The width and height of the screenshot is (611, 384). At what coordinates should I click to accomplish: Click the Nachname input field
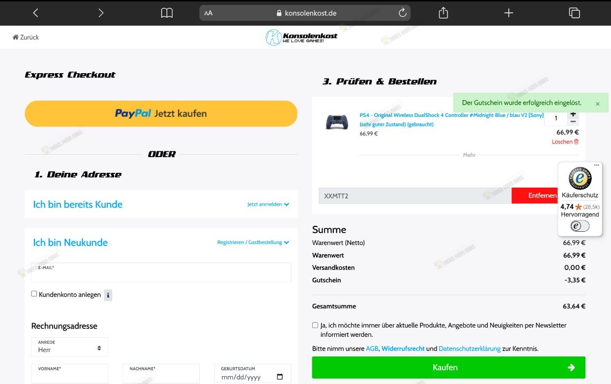click(x=161, y=374)
